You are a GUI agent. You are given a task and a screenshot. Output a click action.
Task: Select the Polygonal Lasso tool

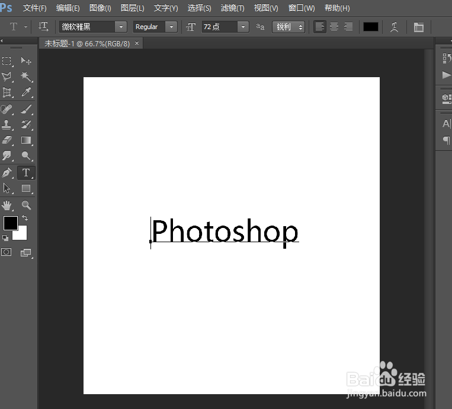tap(7, 77)
